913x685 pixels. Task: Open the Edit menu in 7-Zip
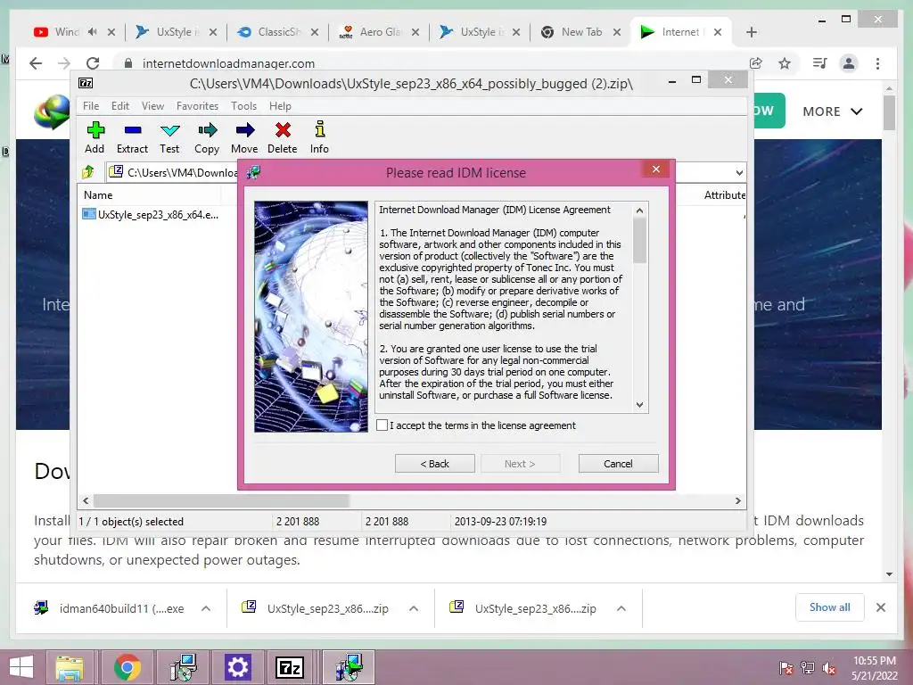tap(120, 106)
